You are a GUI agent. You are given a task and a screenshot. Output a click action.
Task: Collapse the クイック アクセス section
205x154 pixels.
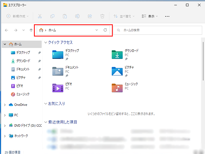(x=45, y=42)
